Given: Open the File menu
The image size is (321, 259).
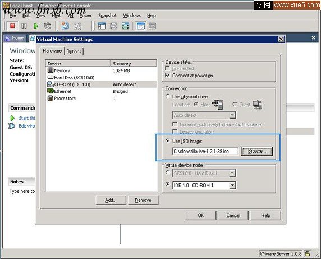Looking at the screenshot, I should pyautogui.click(x=13, y=16).
